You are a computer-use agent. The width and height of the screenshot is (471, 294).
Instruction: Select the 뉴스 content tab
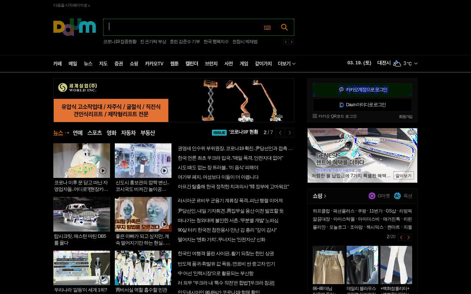tap(58, 133)
